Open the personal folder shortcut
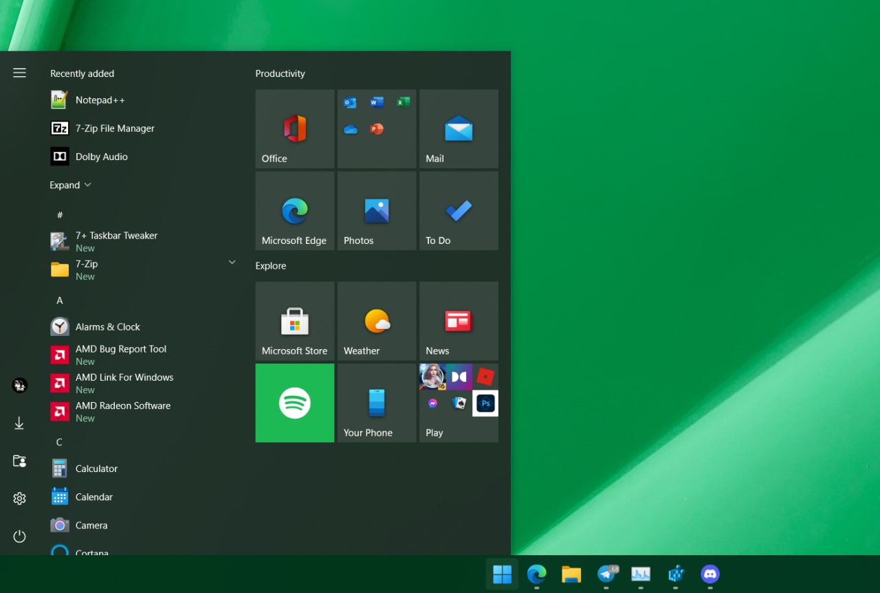Screen dimensions: 880x593 click(19, 461)
